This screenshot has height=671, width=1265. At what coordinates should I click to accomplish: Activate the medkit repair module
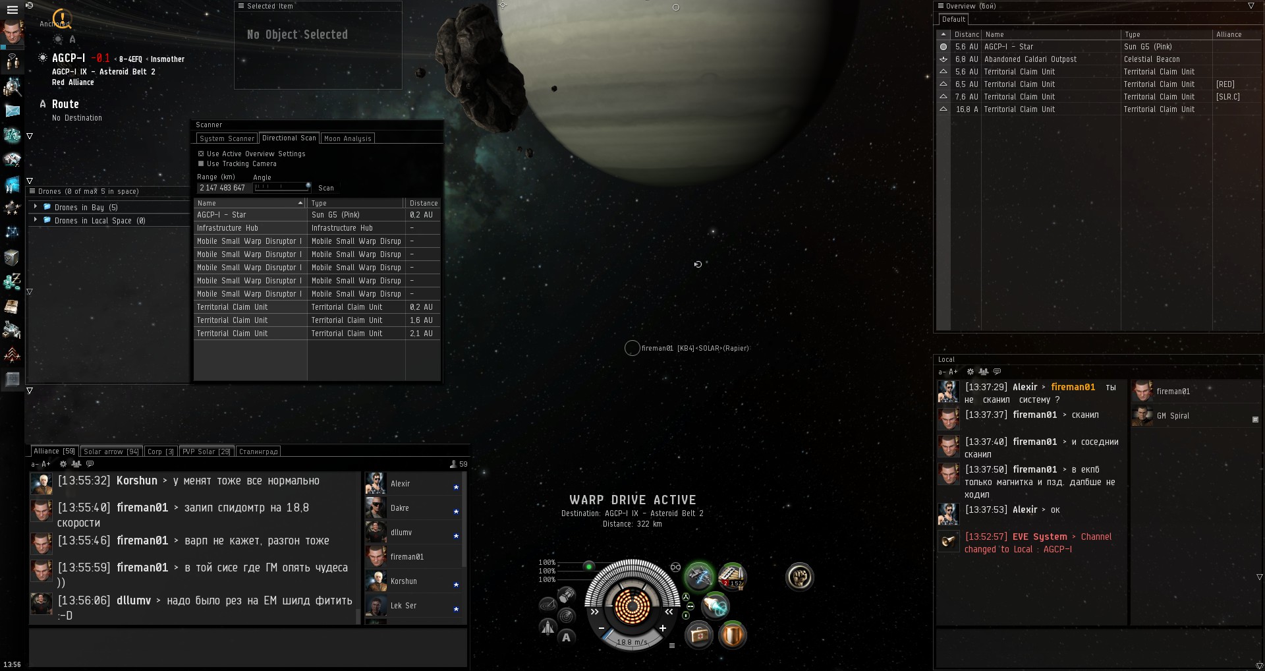click(x=699, y=635)
